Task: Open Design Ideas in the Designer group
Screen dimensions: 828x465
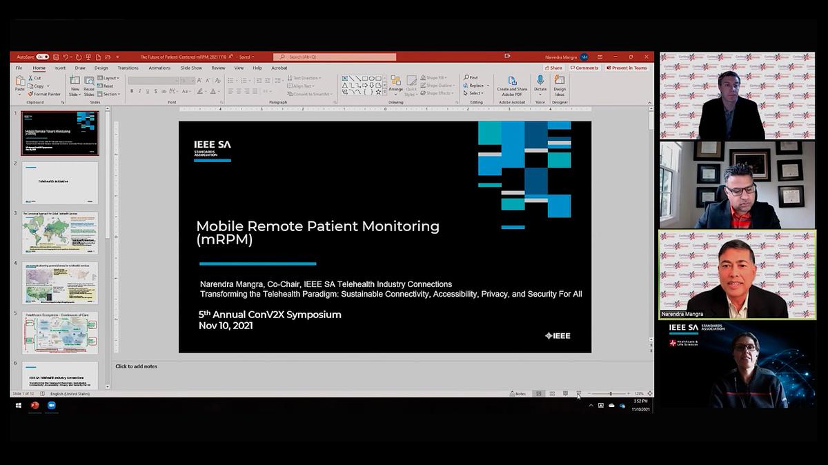Action: (x=560, y=85)
